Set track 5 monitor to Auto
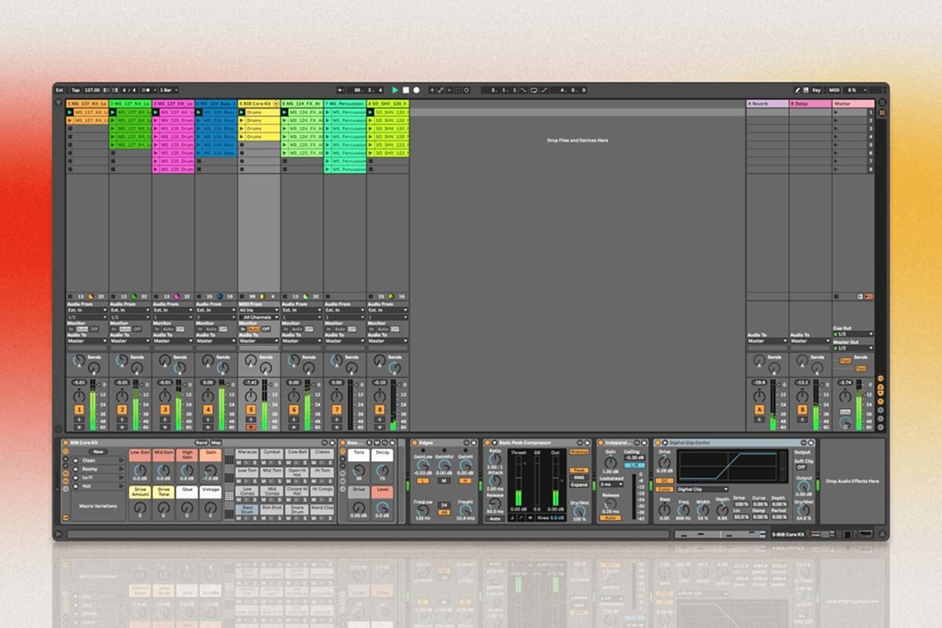This screenshot has height=628, width=942. (x=254, y=329)
